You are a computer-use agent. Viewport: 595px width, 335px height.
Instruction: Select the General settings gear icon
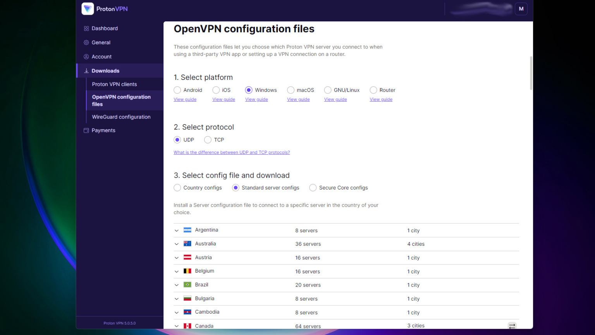coord(86,42)
